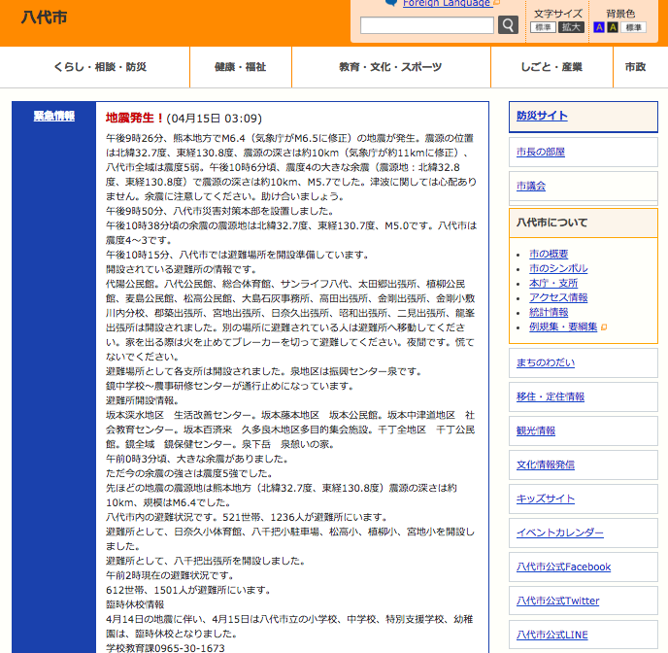Click the site search input field
668x653 pixels.
427,25
